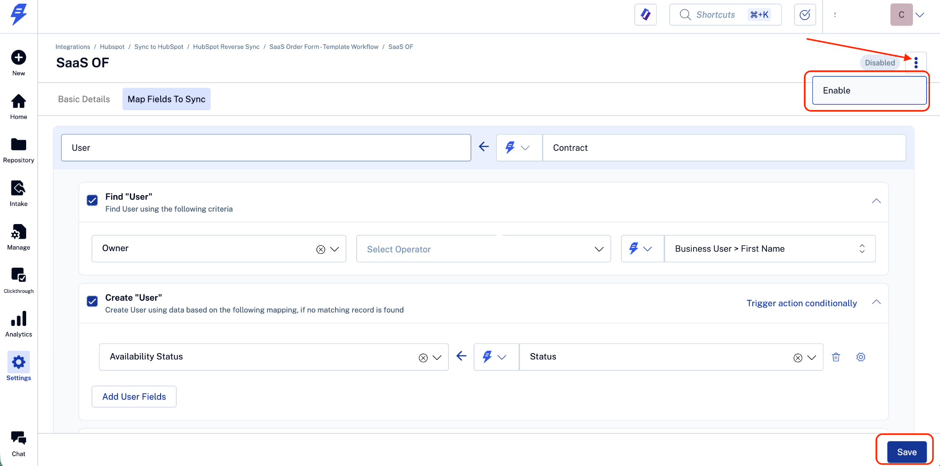
Task: Open the Repository folder in sidebar
Action: click(18, 150)
